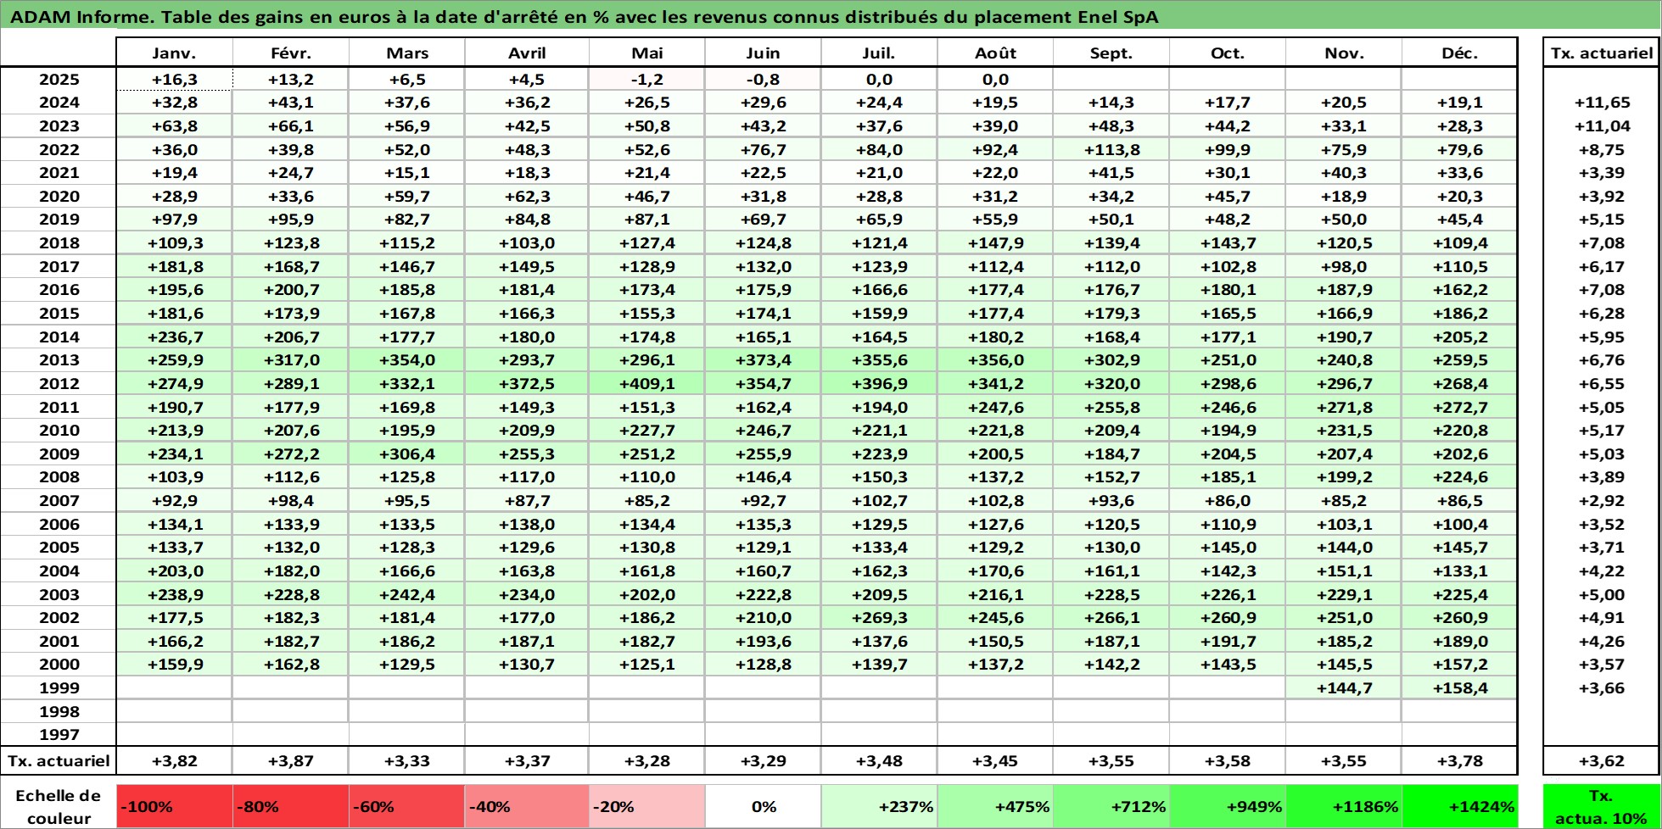Click the Sept. column header
The height and width of the screenshot is (829, 1662).
point(1111,53)
